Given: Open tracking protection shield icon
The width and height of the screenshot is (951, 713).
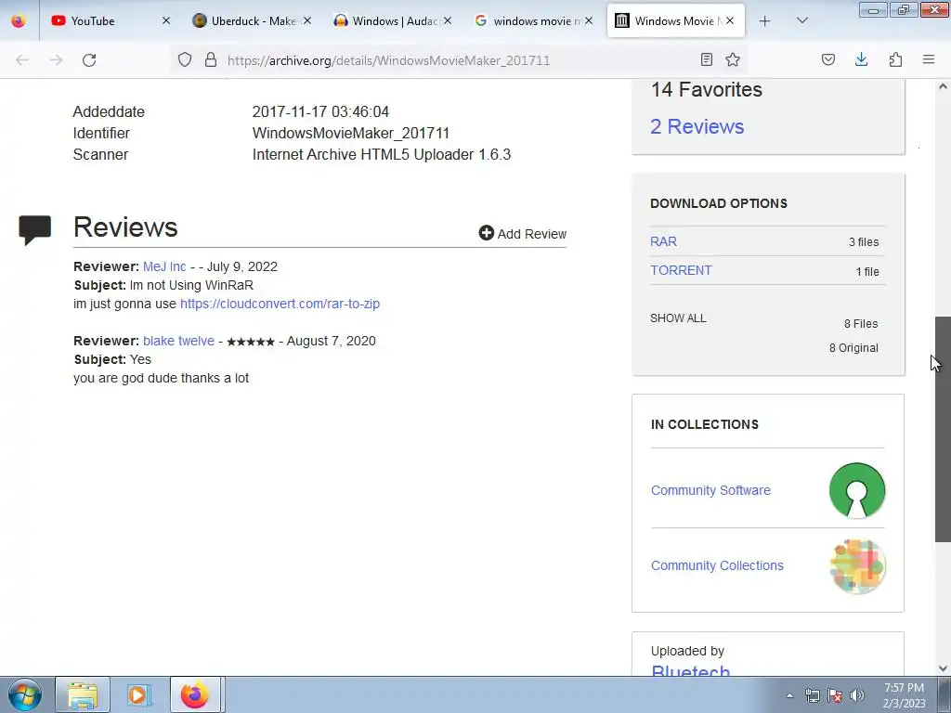Looking at the screenshot, I should 185,59.
